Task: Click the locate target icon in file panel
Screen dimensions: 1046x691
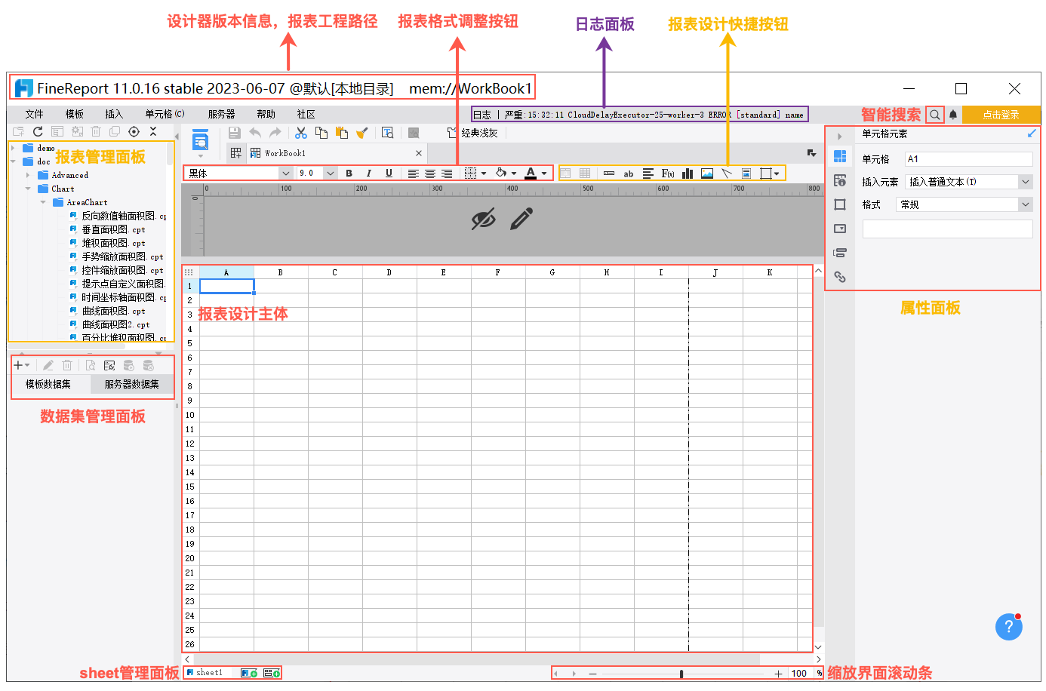Action: tap(134, 131)
